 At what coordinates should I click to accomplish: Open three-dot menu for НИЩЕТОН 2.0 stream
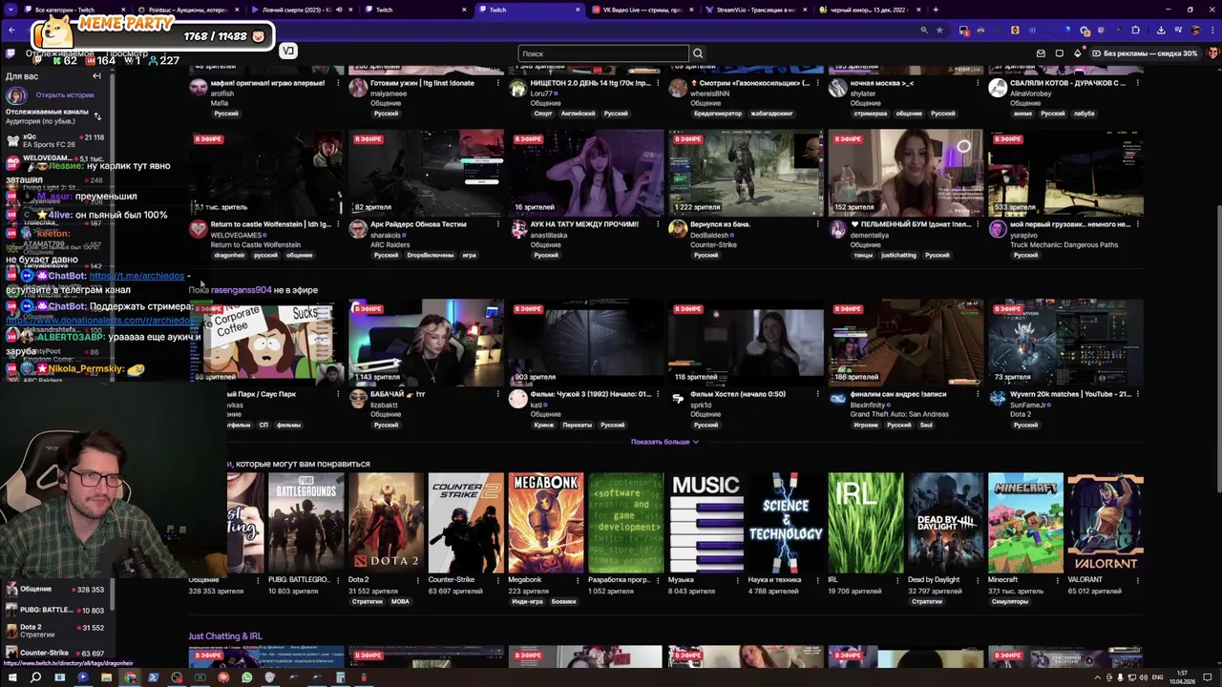tap(658, 83)
